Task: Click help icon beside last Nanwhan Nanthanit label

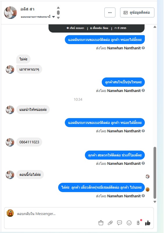Action: (x=143, y=196)
